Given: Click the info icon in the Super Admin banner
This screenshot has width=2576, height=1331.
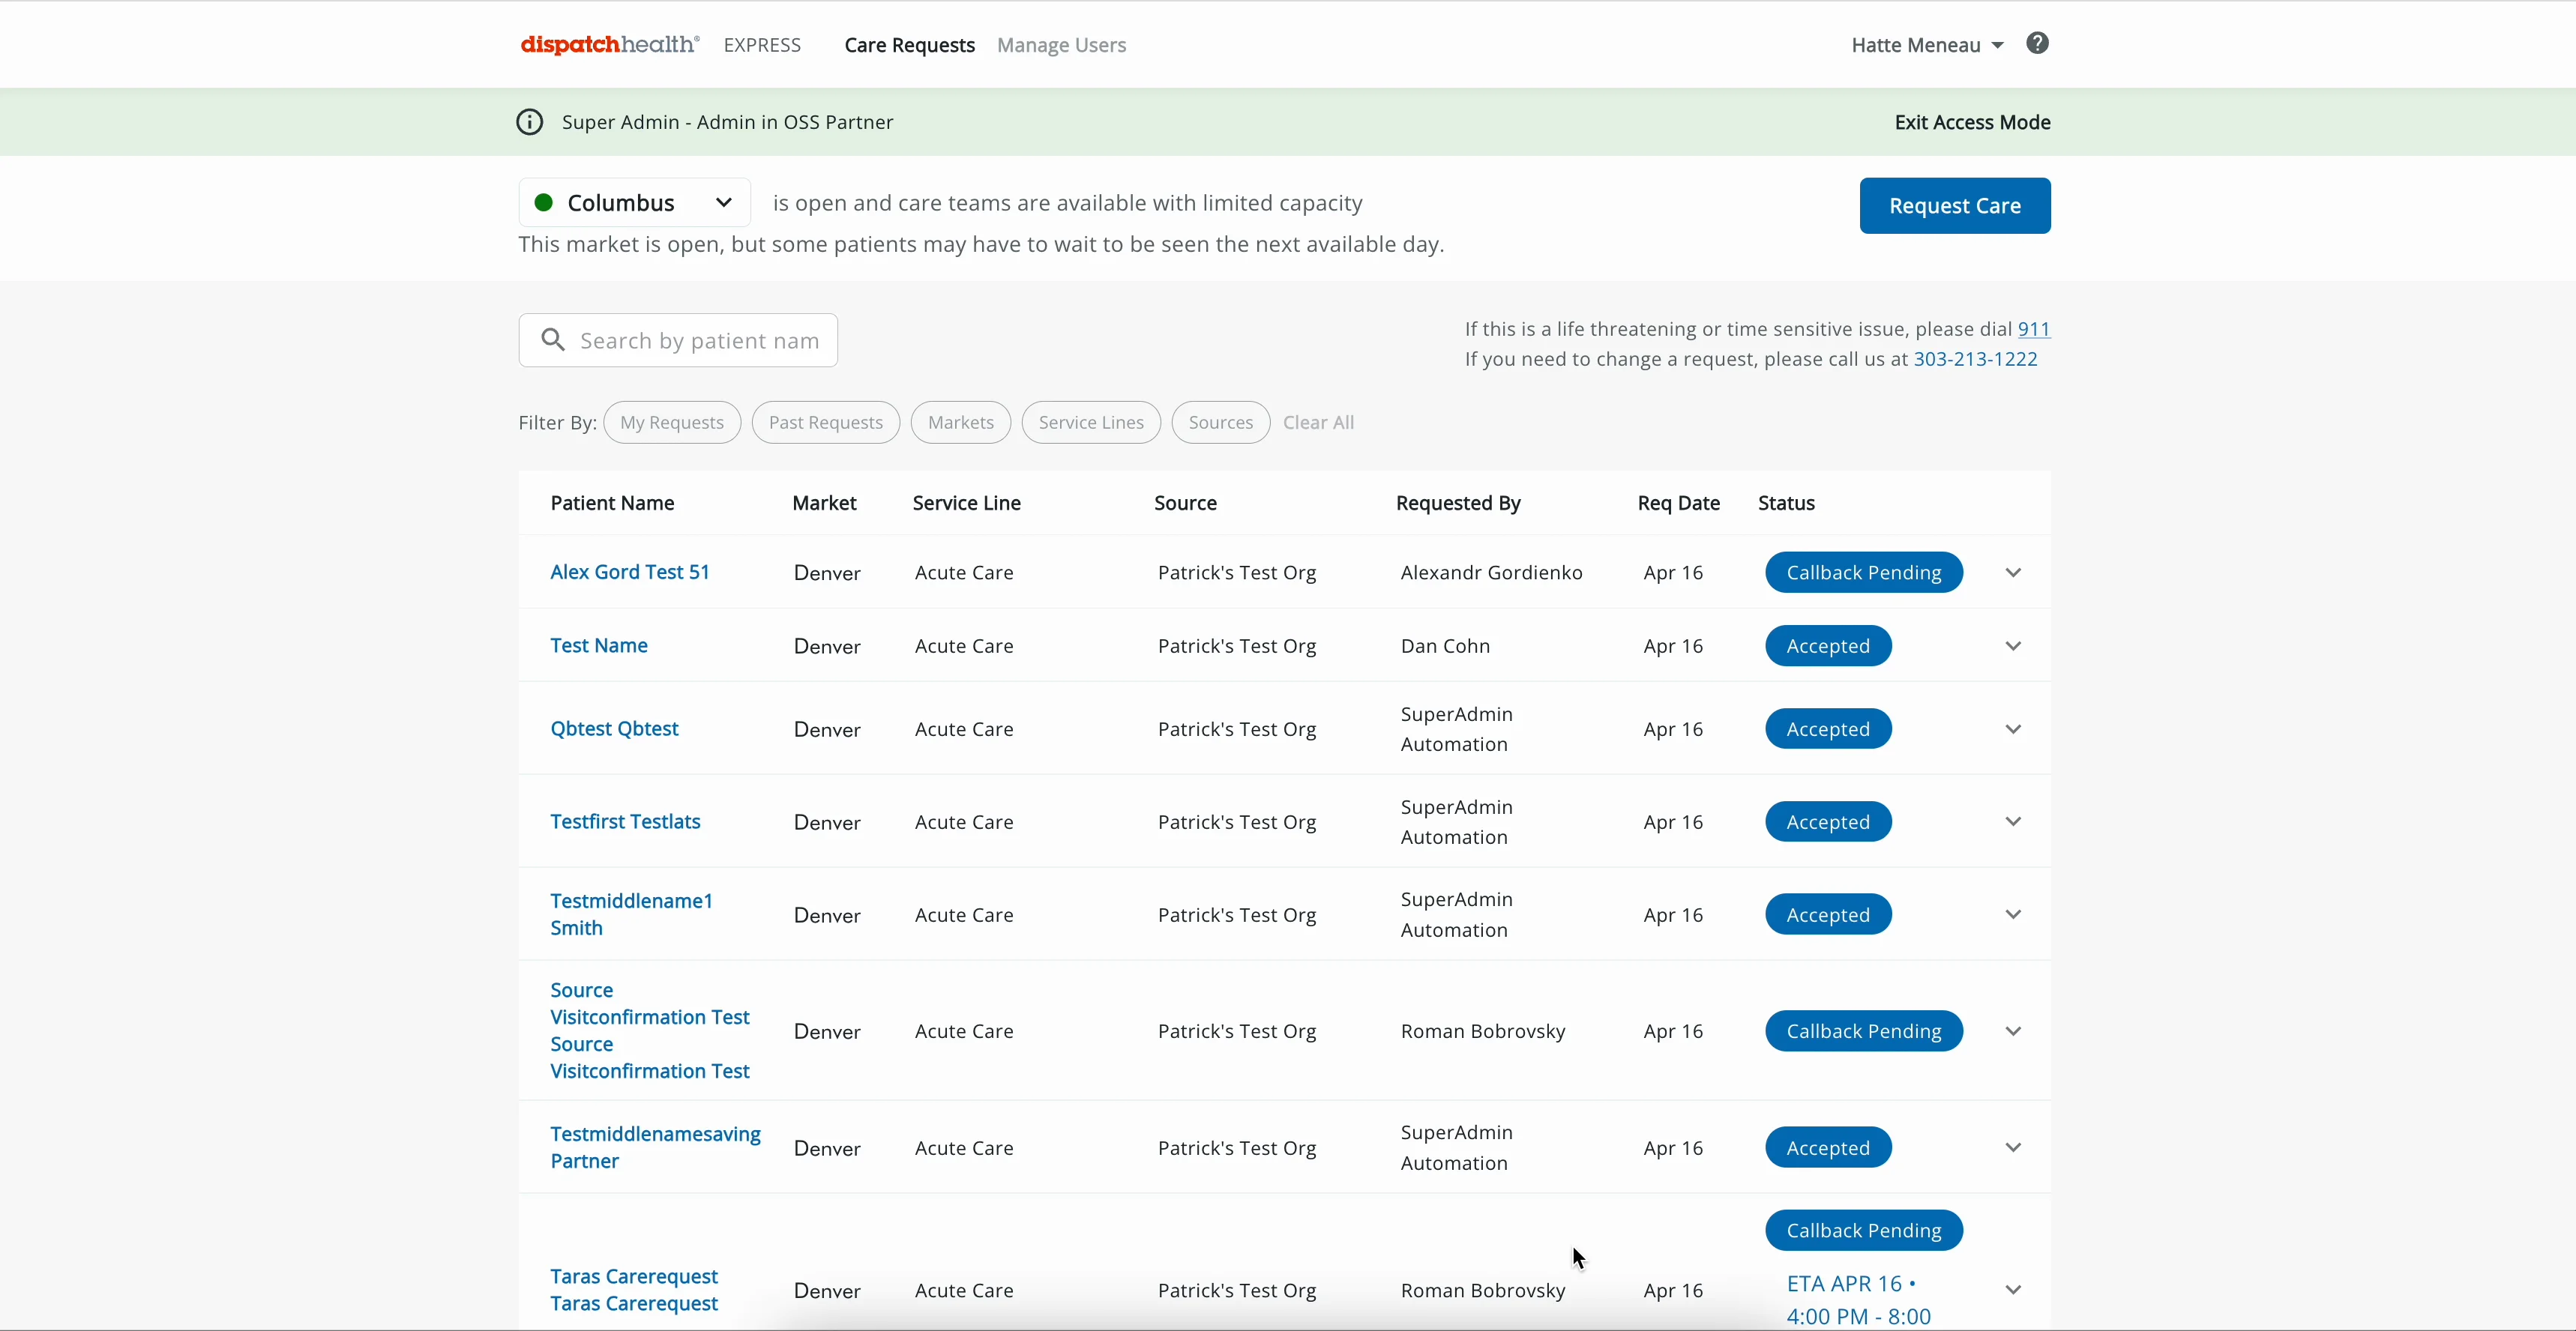Looking at the screenshot, I should tap(530, 122).
